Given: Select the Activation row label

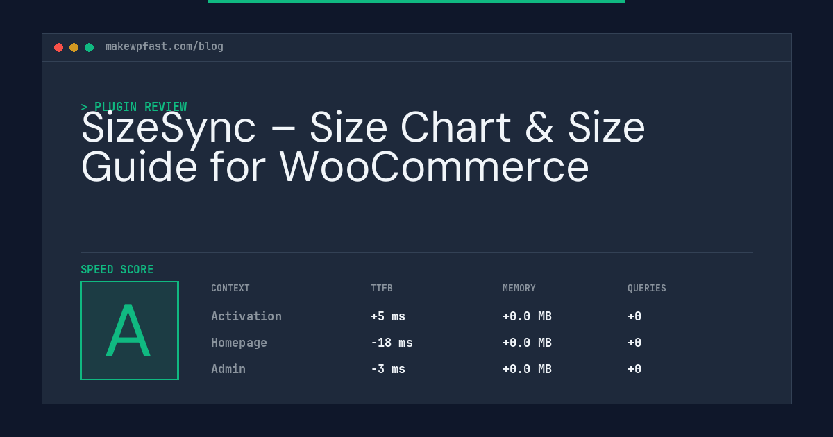Looking at the screenshot, I should tap(246, 316).
